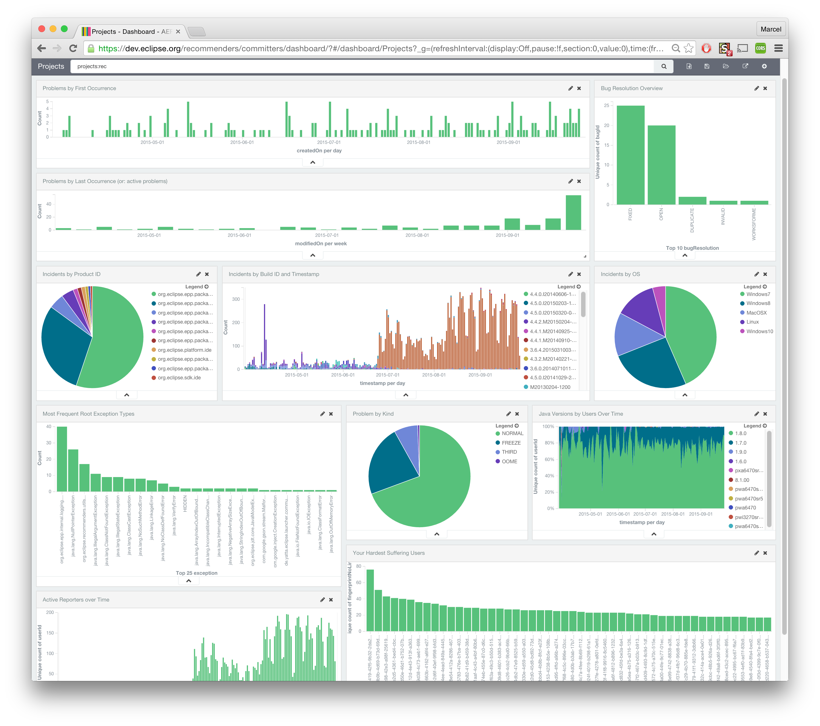Click the Projects dashboard title
Image resolution: width=820 pixels, height=726 pixels.
click(51, 66)
